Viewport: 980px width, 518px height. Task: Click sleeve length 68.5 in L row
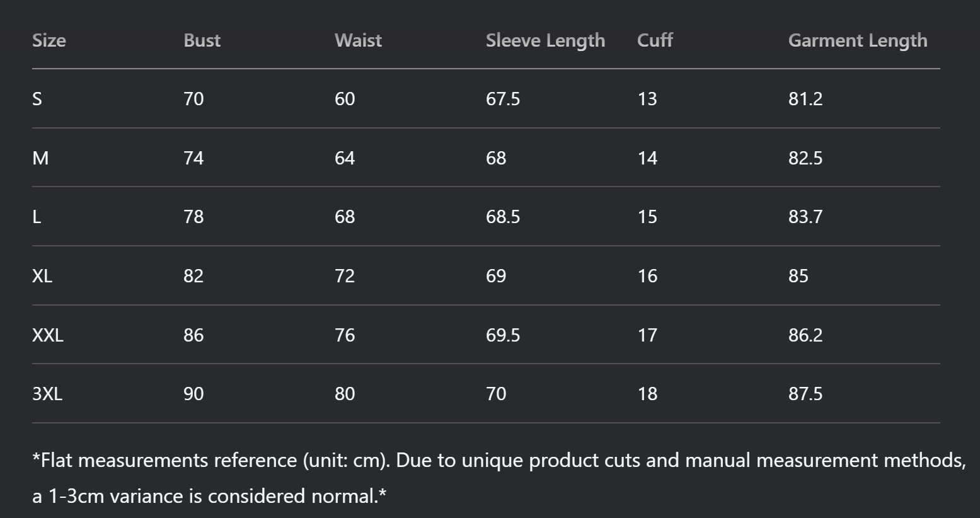click(503, 217)
